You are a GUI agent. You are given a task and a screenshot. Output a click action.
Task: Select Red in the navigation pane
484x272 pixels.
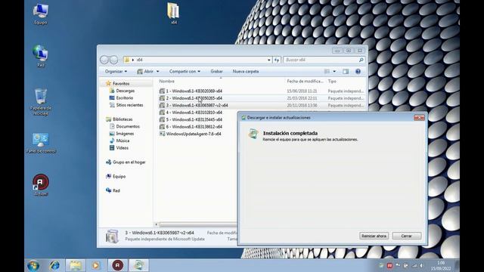113,190
